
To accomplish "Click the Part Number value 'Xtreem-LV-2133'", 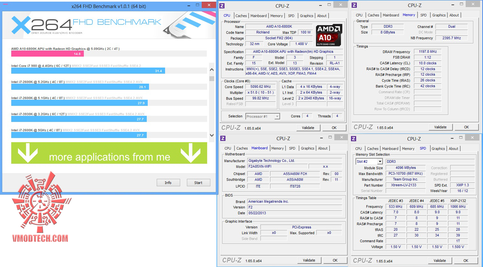I will pyautogui.click(x=406, y=185).
